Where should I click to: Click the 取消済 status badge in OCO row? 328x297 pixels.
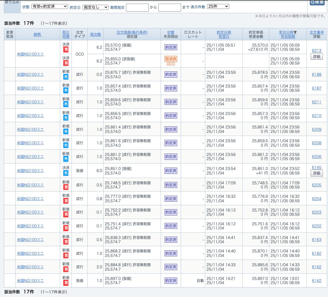point(171,59)
